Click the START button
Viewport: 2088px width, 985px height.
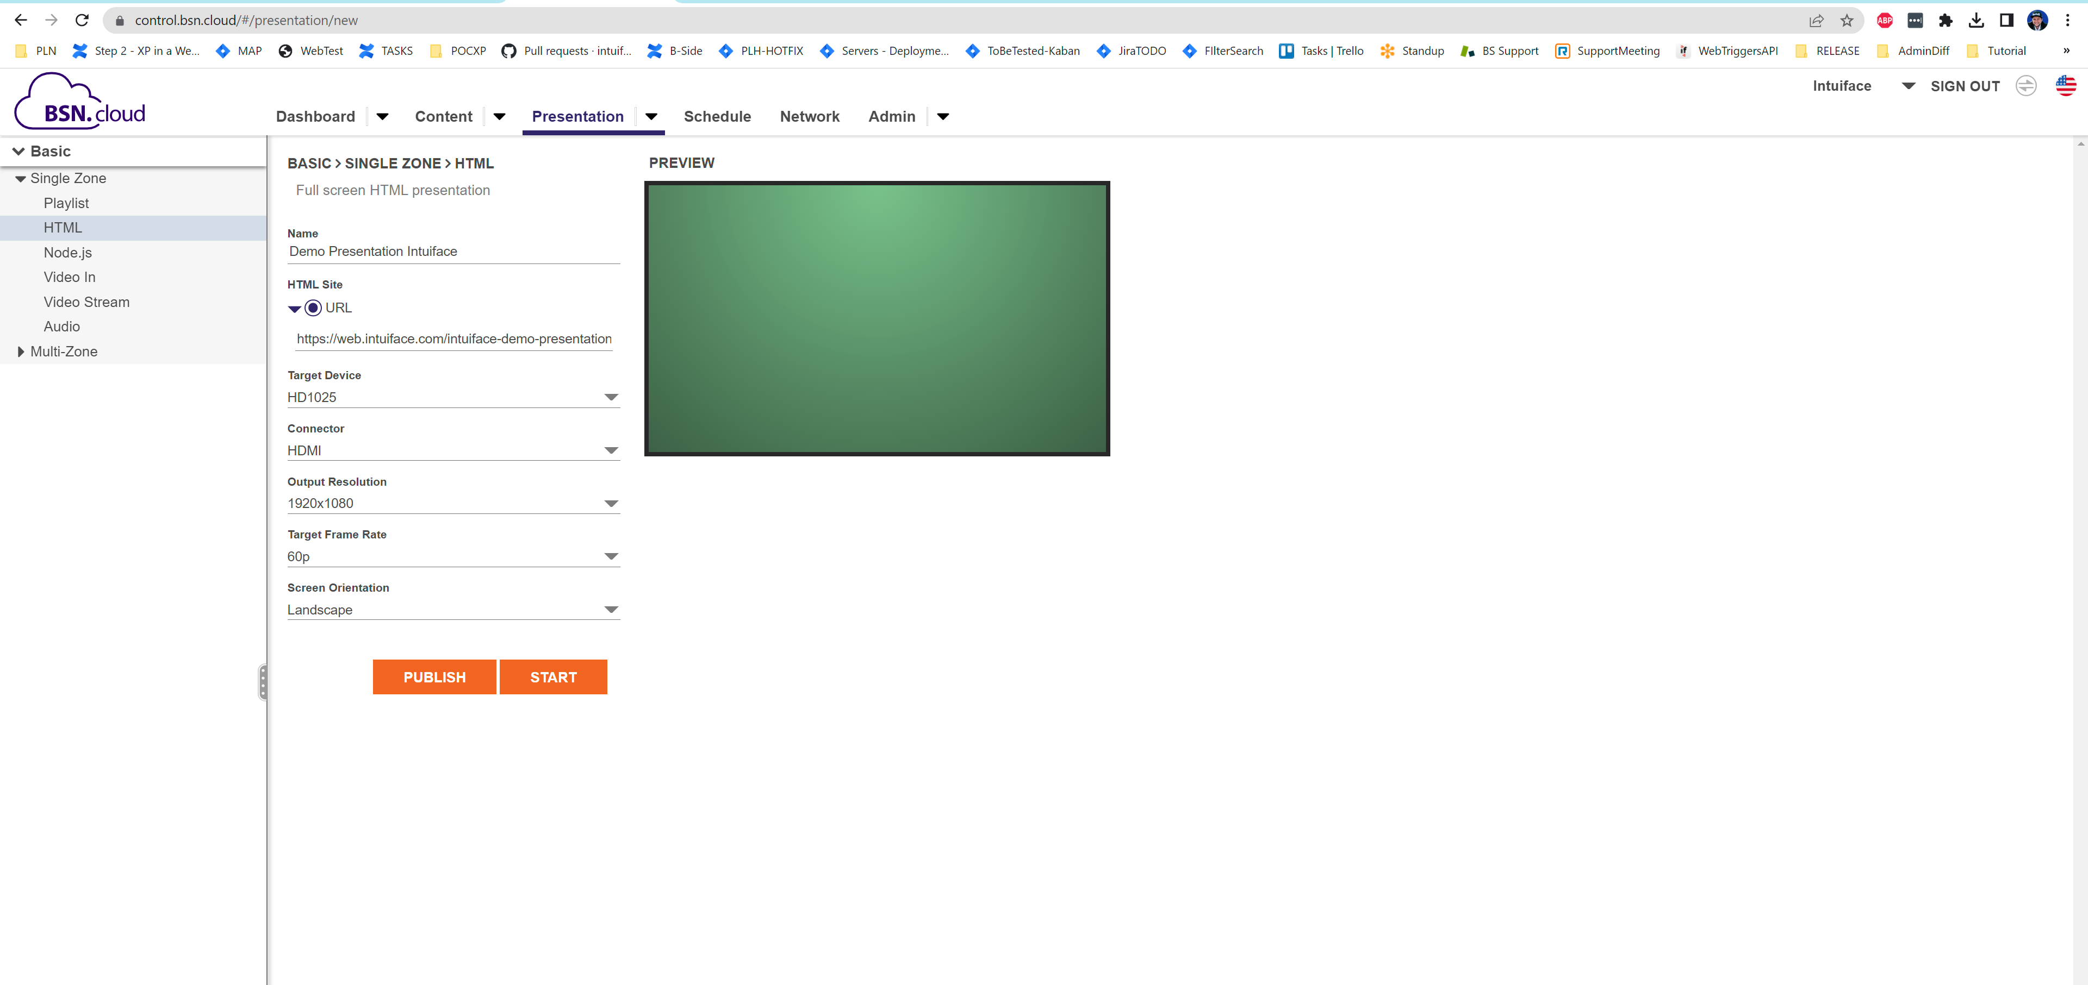point(553,677)
